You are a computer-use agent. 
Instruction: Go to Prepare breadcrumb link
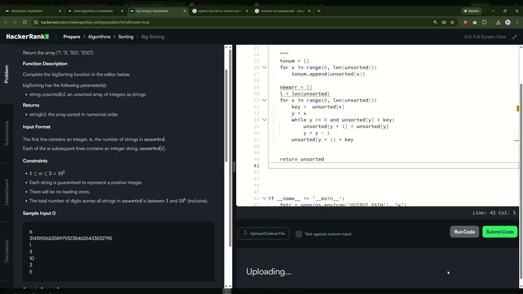click(72, 37)
